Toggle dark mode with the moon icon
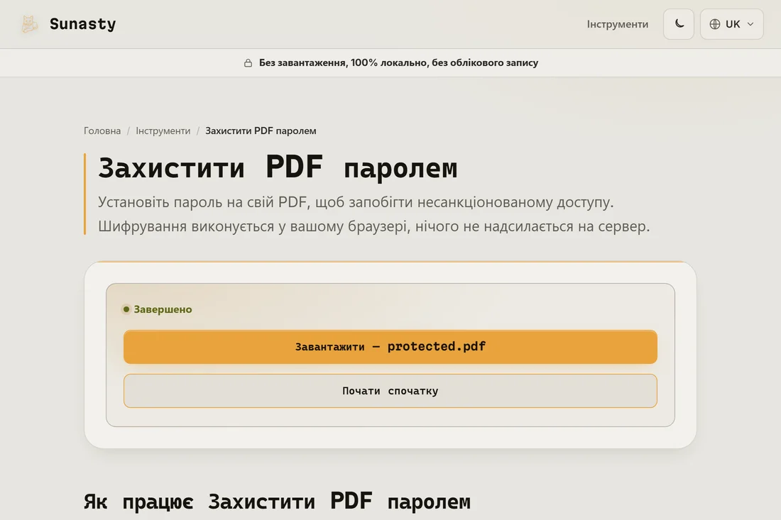This screenshot has height=520, width=781. (678, 24)
